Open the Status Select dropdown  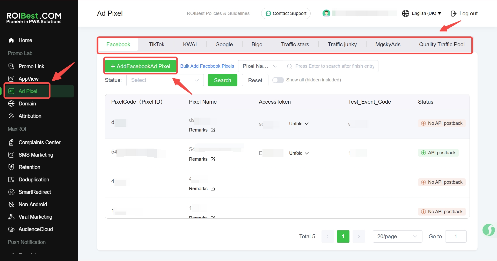pyautogui.click(x=165, y=80)
